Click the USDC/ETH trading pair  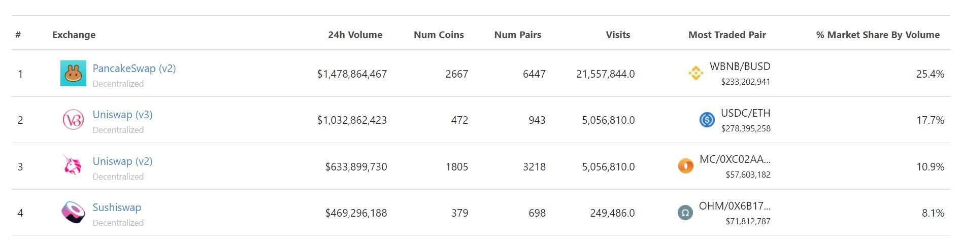pyautogui.click(x=745, y=113)
